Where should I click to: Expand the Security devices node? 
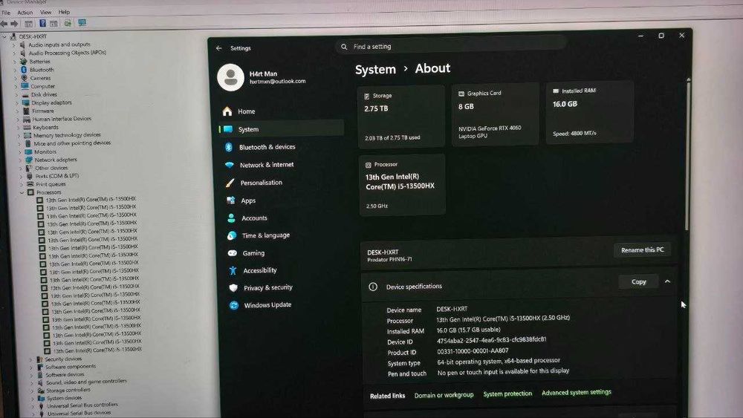(30, 359)
